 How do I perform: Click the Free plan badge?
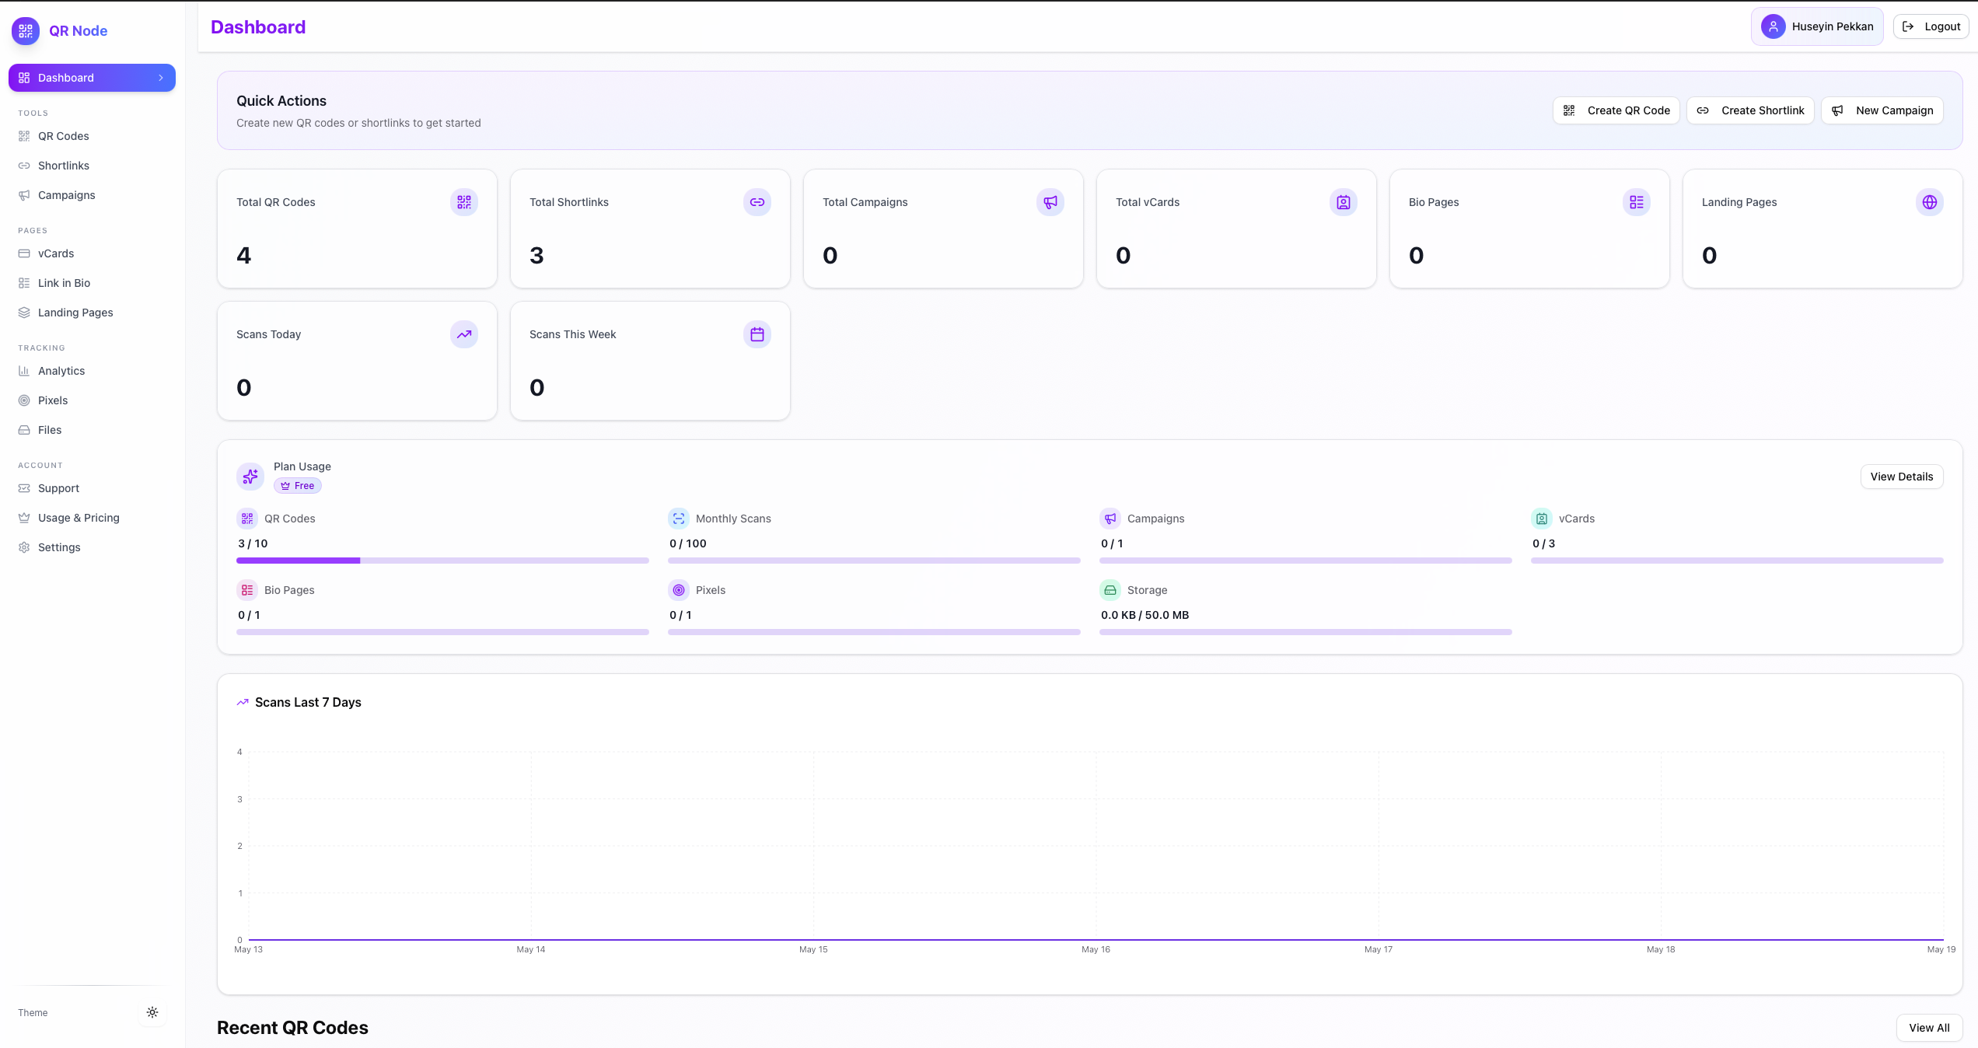tap(298, 486)
